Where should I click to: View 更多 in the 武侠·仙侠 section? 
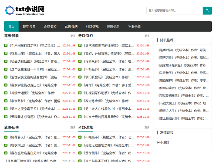pos(73,127)
